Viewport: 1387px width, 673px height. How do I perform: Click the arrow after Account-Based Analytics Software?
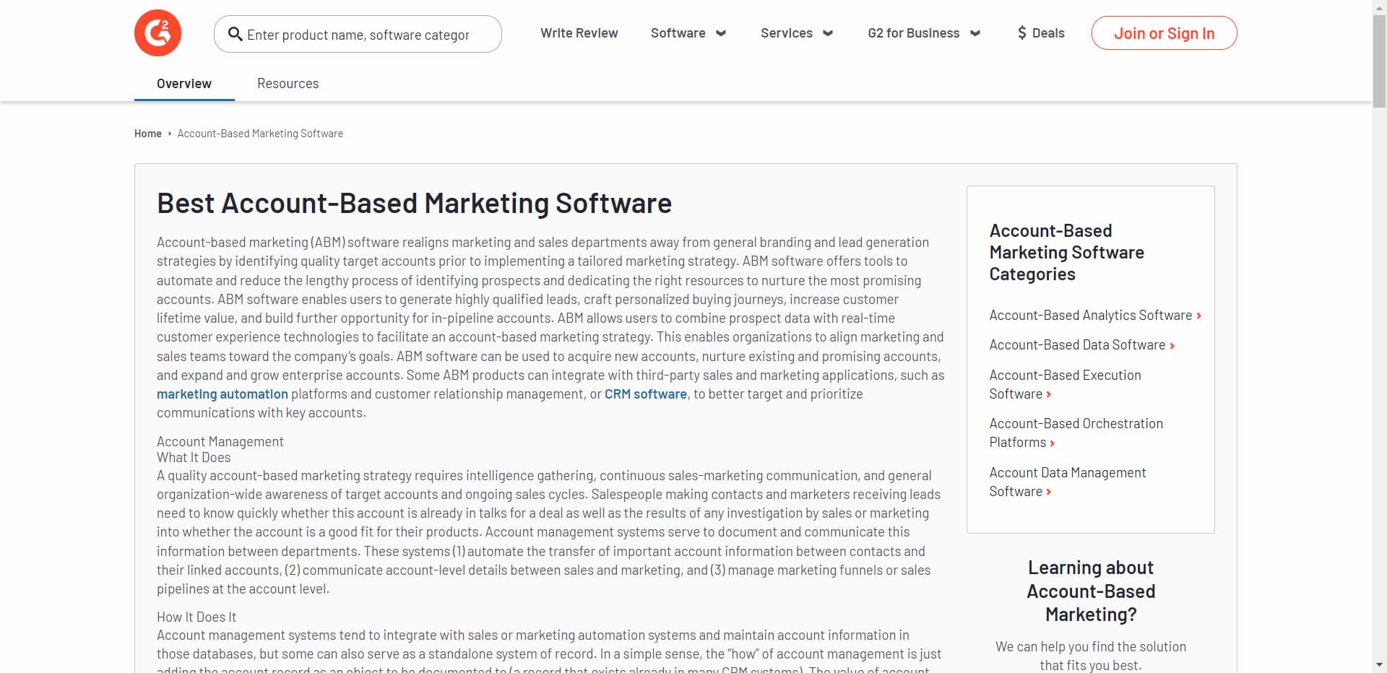[1199, 316]
